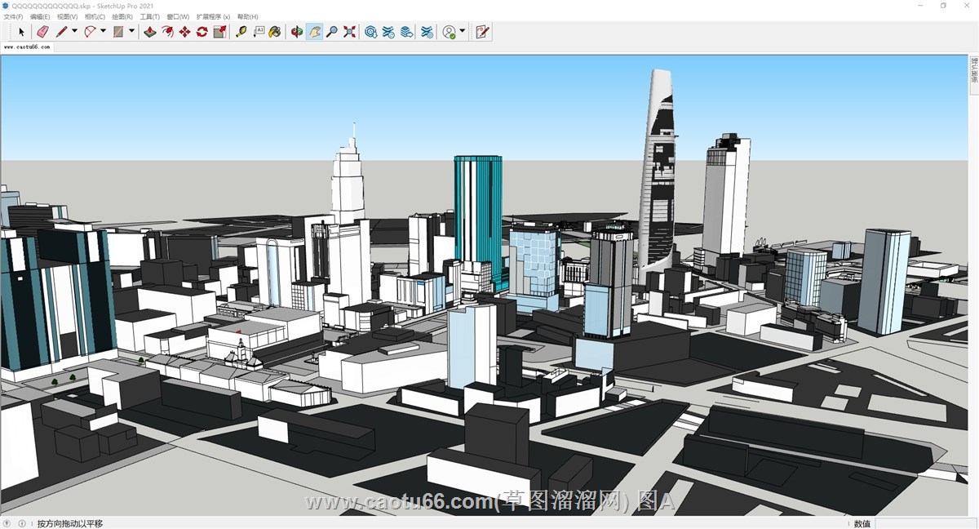Open the 工具(T) menu
979x529 pixels.
150,16
